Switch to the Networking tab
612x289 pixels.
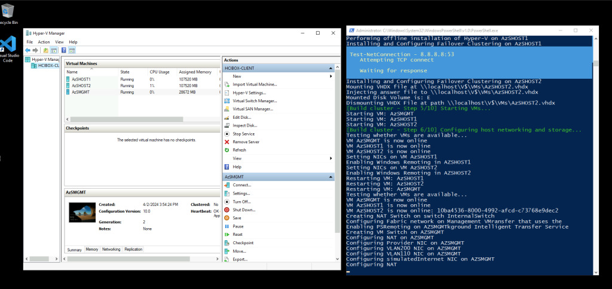tap(111, 249)
